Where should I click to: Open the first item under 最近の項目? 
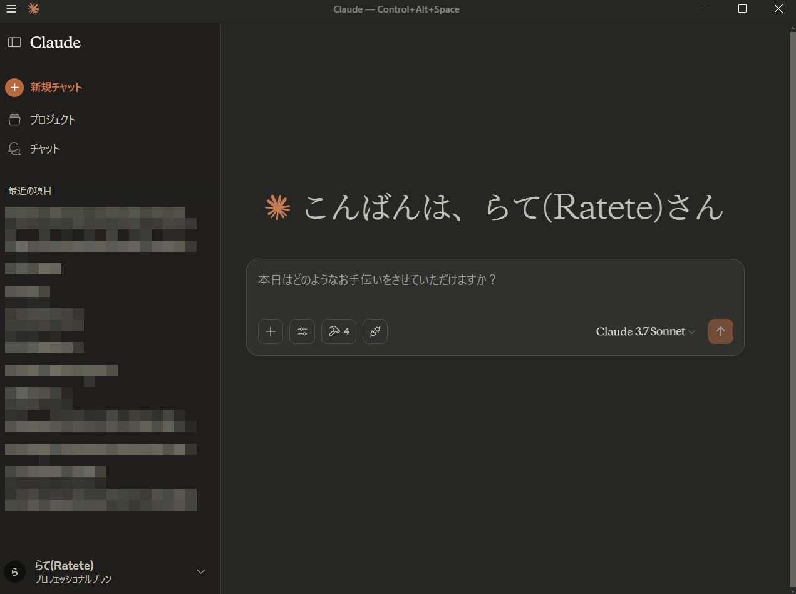95,212
